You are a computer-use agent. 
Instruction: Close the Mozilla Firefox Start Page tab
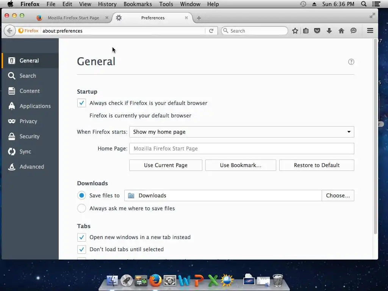click(x=106, y=18)
